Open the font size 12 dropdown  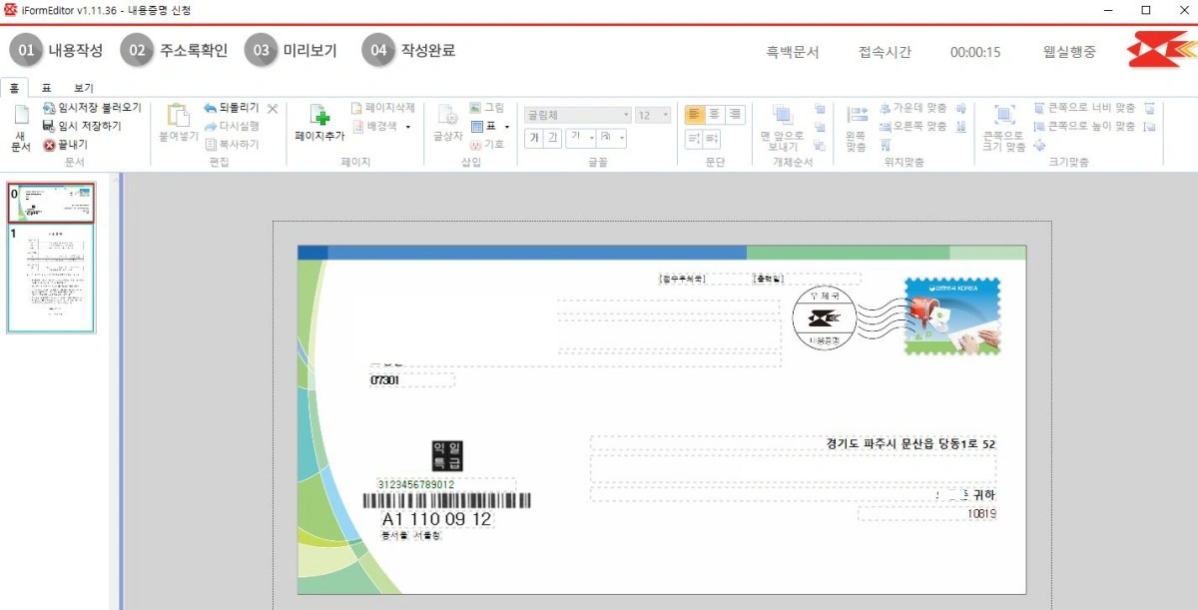click(x=664, y=115)
